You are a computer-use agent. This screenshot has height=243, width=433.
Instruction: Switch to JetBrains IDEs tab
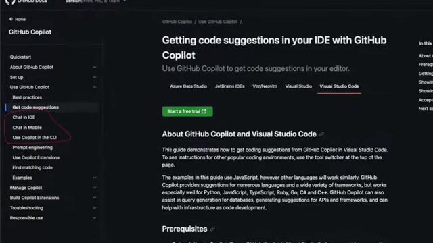point(230,86)
